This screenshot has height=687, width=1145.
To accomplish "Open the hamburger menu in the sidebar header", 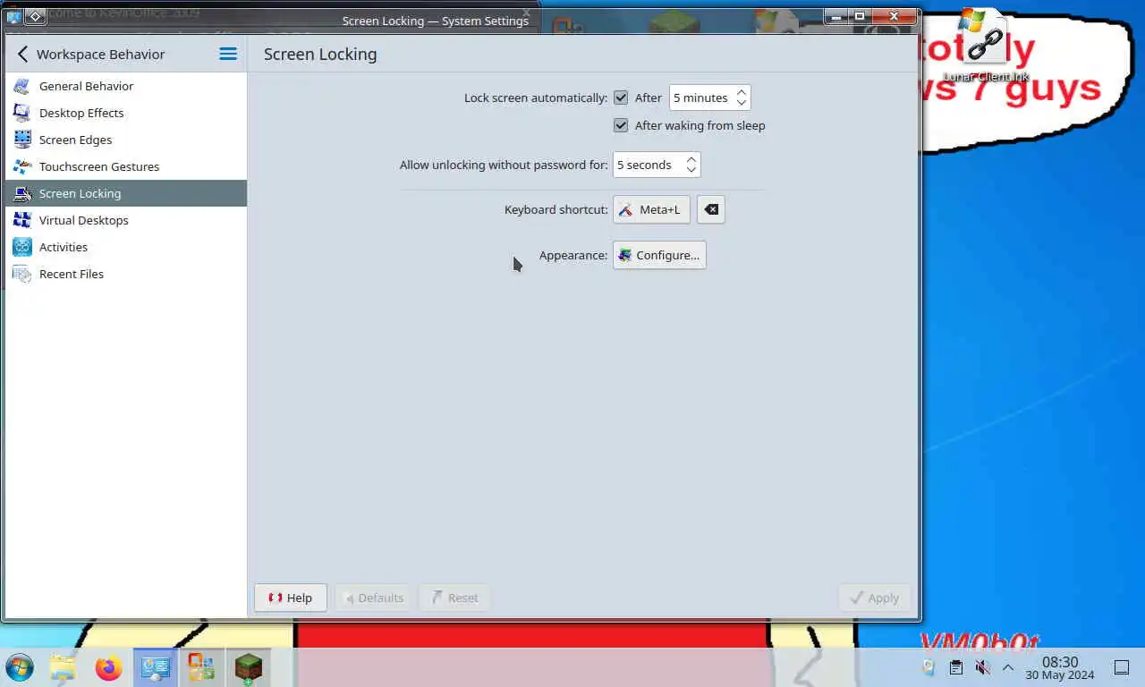I will pos(228,54).
